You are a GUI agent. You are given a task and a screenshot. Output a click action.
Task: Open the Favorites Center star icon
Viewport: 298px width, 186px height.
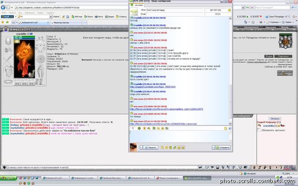pos(2,22)
